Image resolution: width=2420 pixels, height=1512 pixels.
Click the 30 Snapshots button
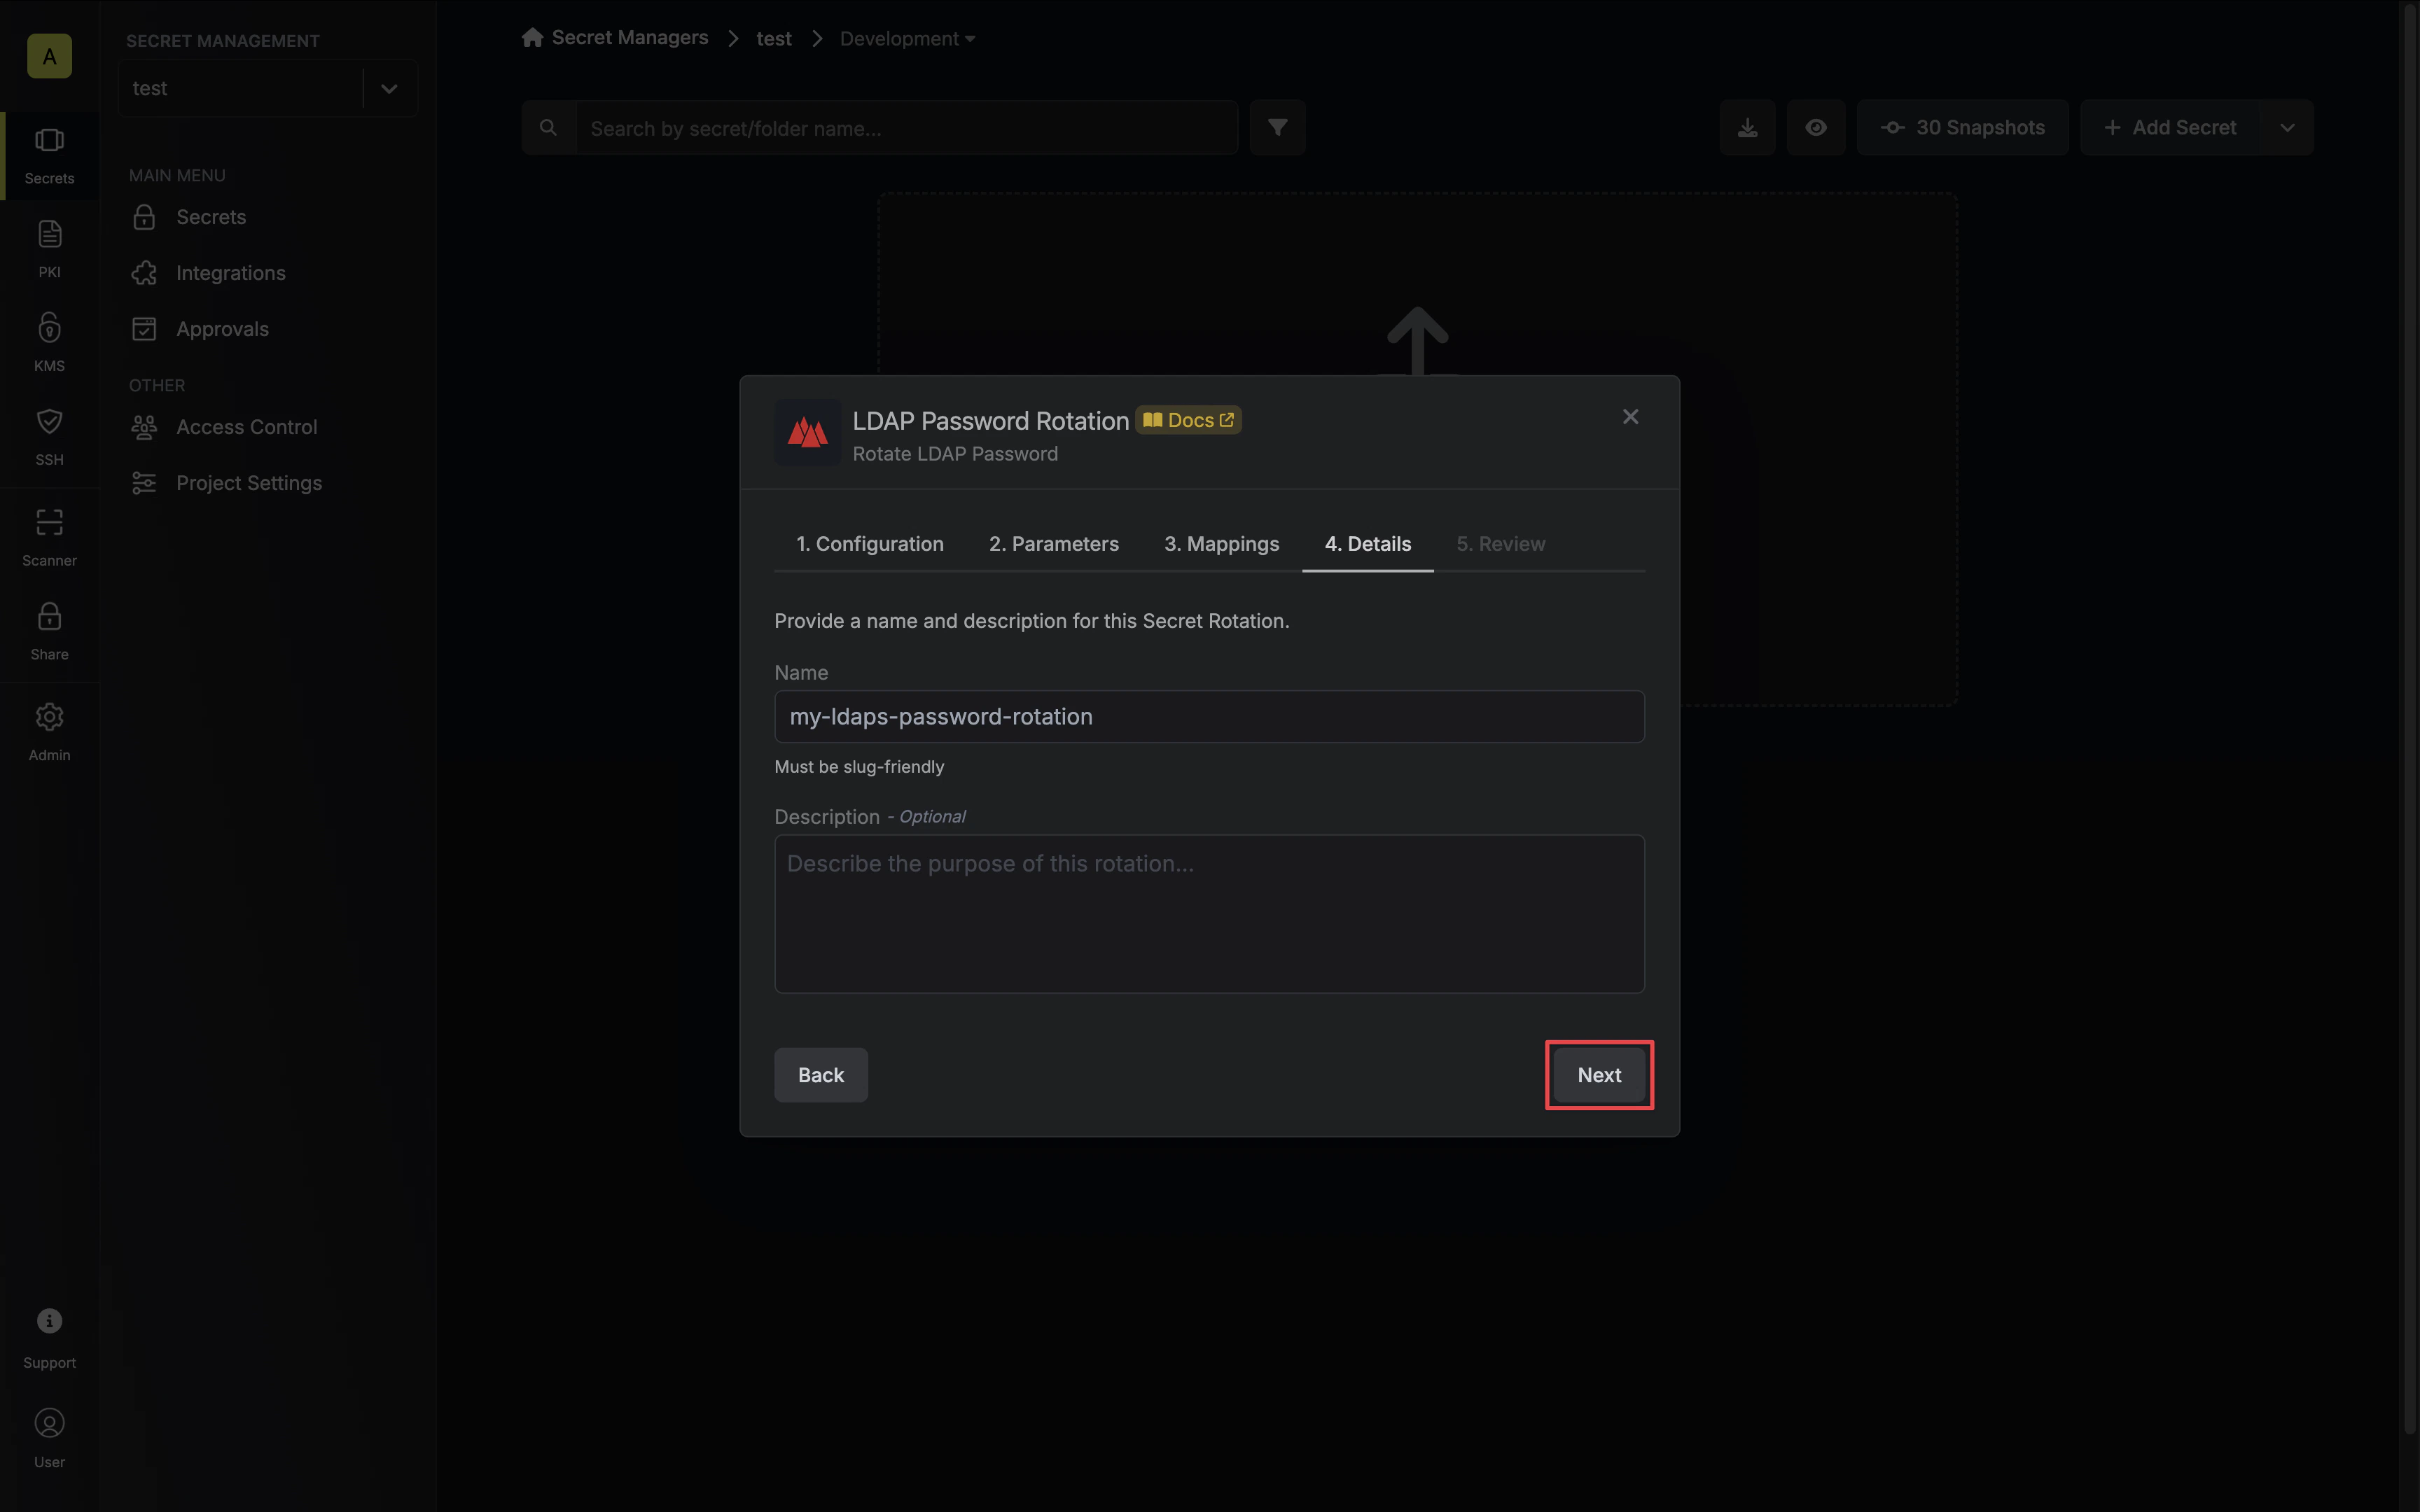click(x=1962, y=127)
